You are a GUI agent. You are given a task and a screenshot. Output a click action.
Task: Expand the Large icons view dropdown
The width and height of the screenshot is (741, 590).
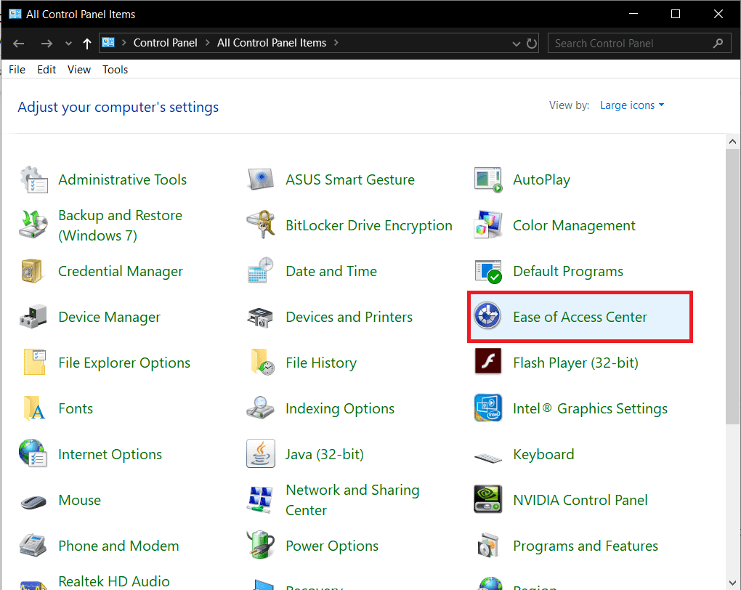coord(632,105)
